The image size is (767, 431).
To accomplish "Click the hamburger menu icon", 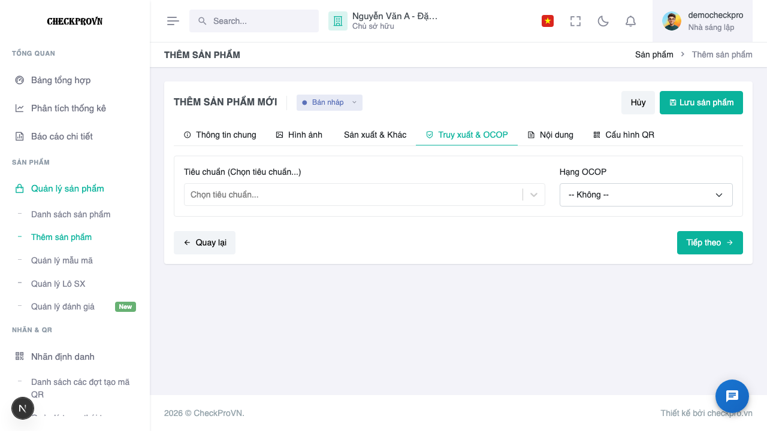I will click(x=173, y=21).
